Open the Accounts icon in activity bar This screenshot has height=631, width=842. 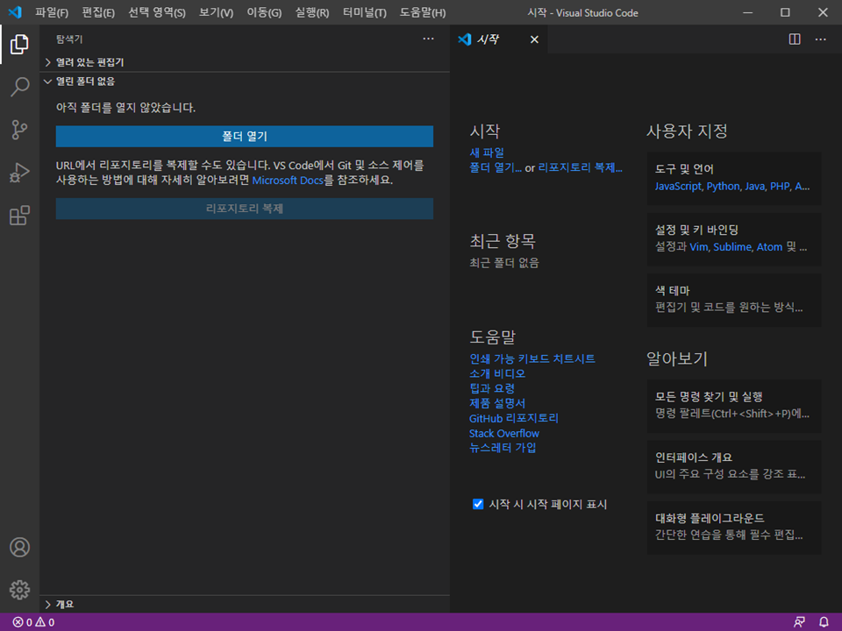coord(19,547)
